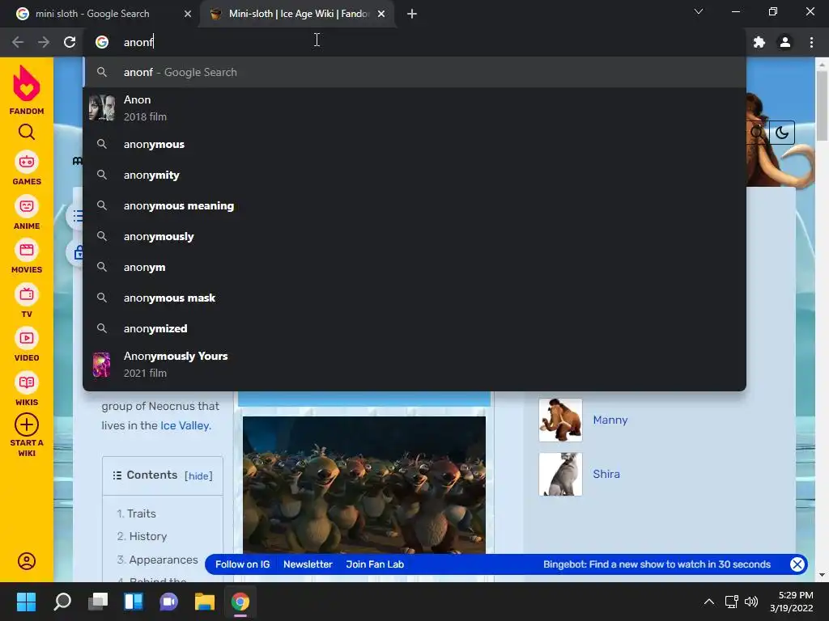Choose the 'anonym' suggestion
Image resolution: width=829 pixels, height=621 pixels.
(x=414, y=267)
